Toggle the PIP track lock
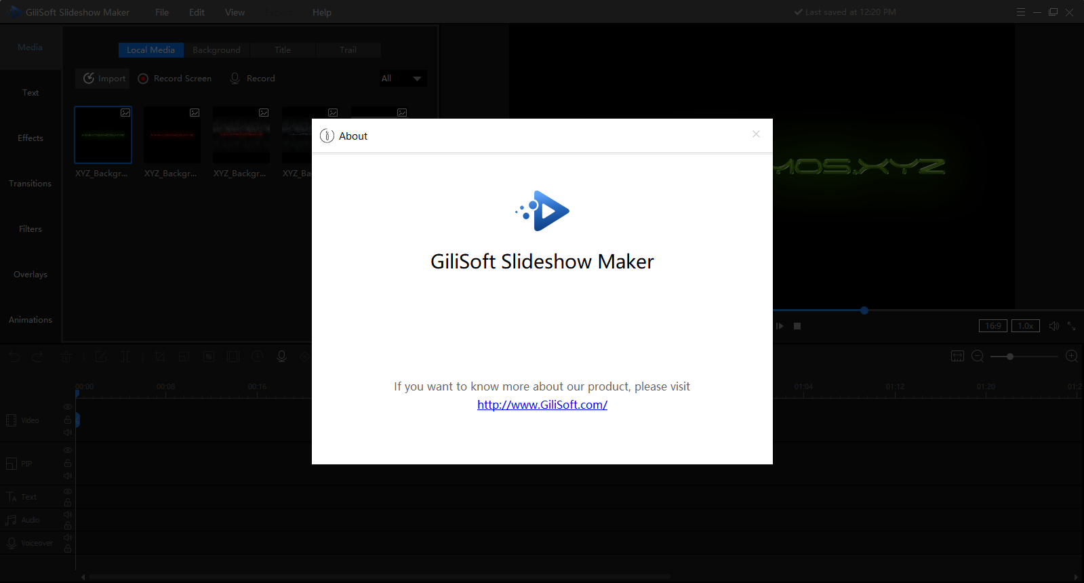The width and height of the screenshot is (1084, 583). [68, 463]
